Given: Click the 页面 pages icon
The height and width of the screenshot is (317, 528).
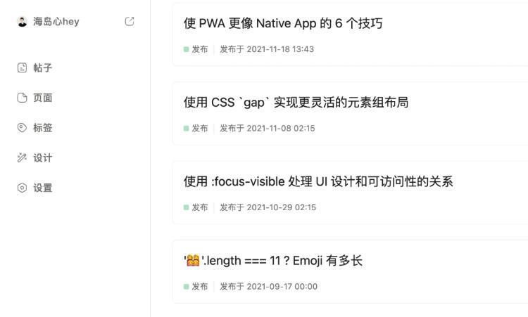Looking at the screenshot, I should pos(22,98).
